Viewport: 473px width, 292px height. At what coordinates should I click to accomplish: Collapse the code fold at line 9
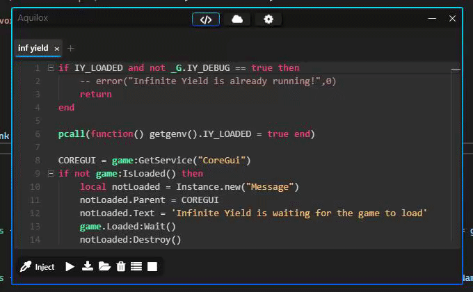pos(51,173)
